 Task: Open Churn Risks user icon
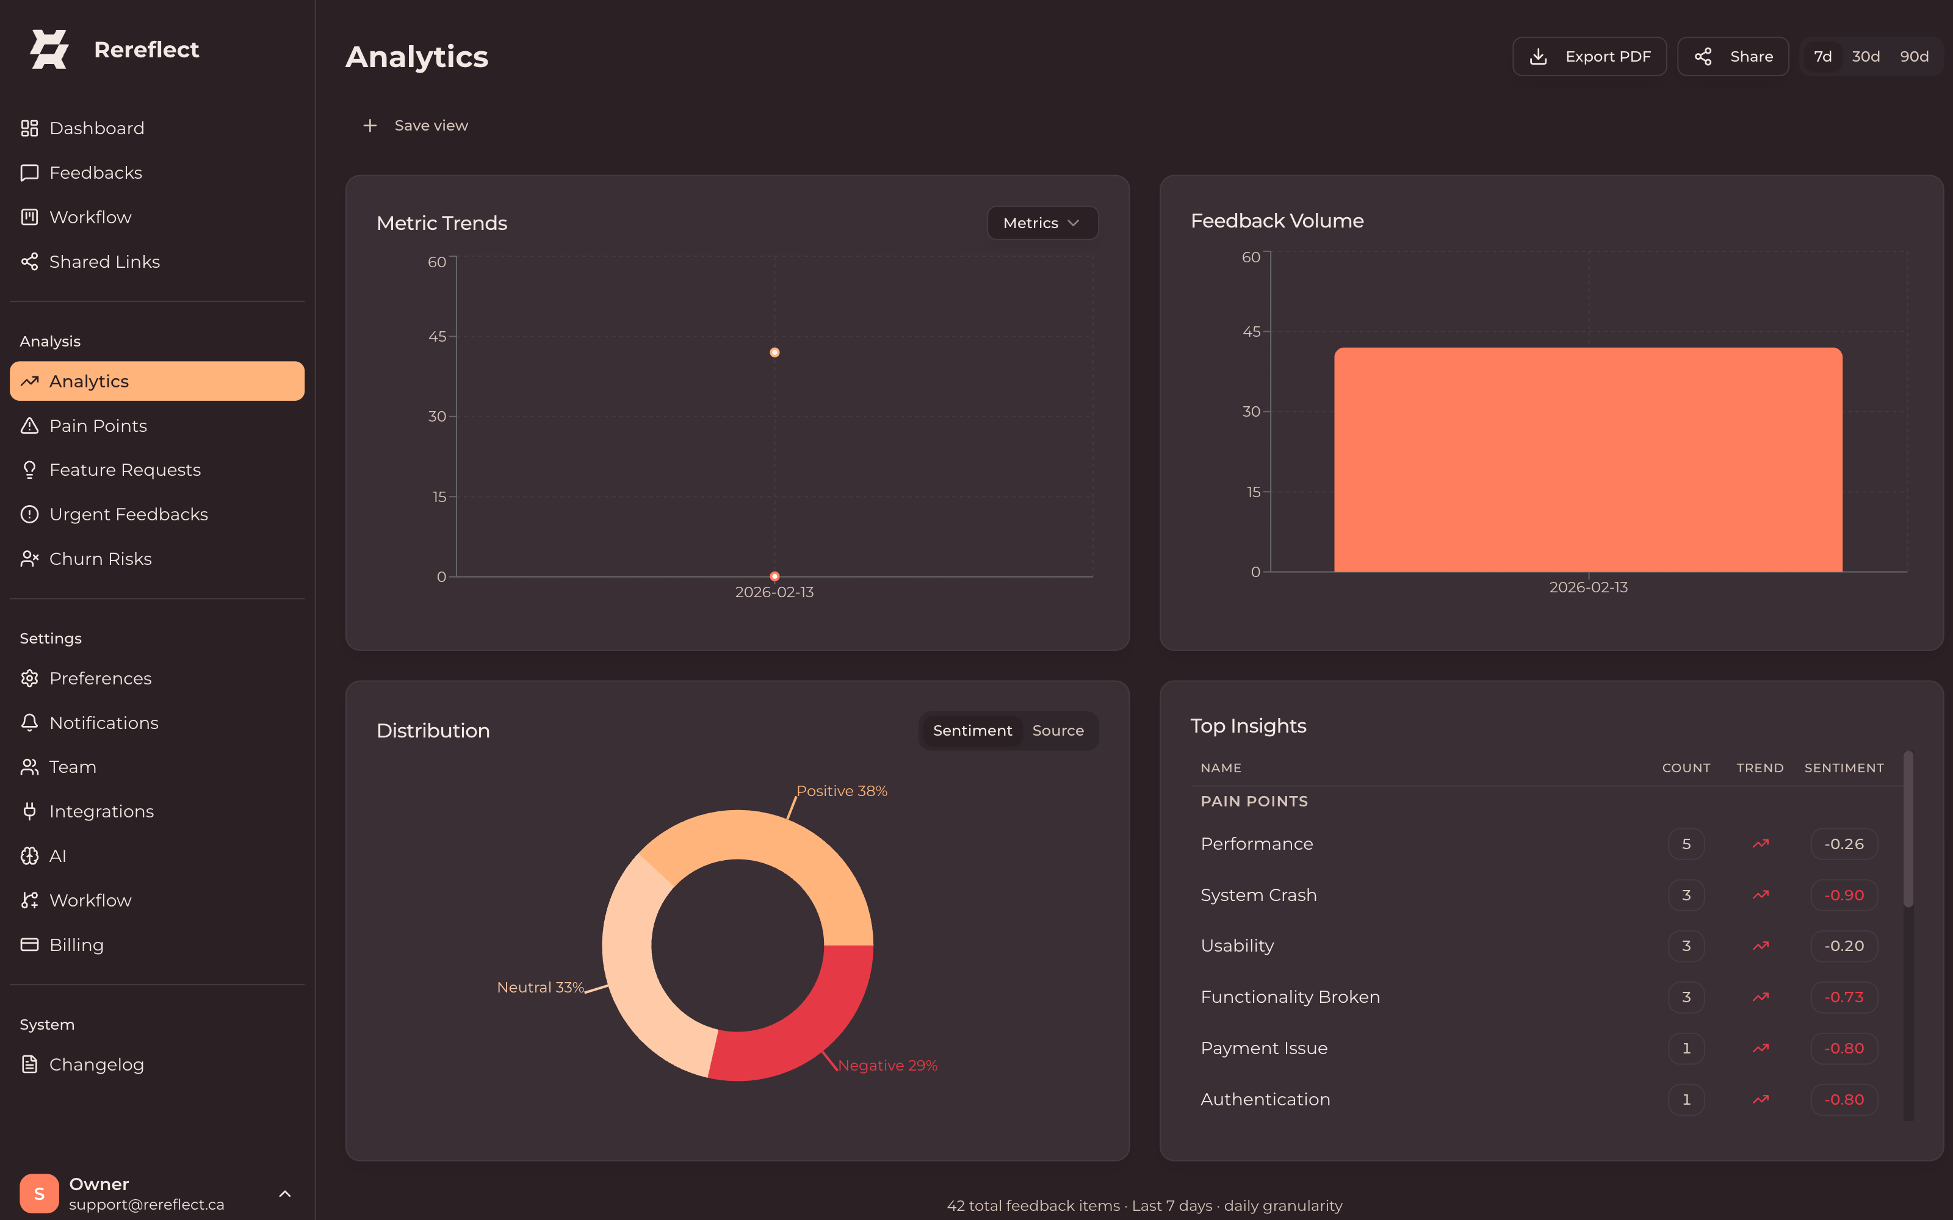pos(30,558)
